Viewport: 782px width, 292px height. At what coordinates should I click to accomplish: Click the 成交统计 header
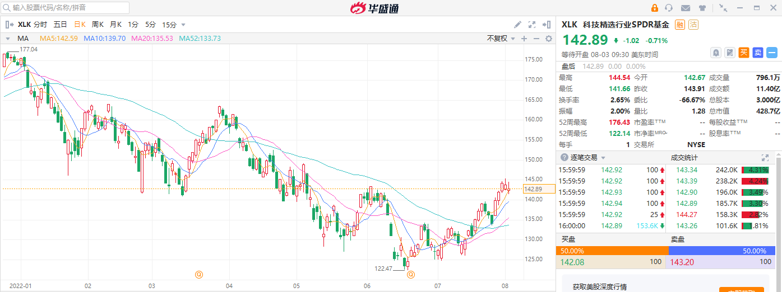point(684,158)
